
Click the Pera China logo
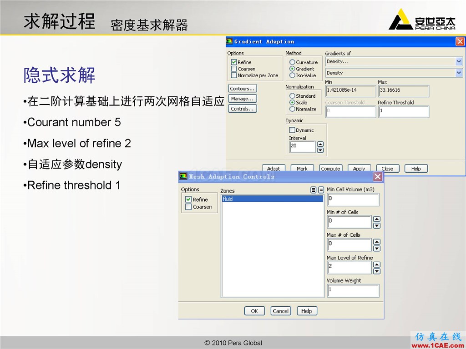pos(422,19)
